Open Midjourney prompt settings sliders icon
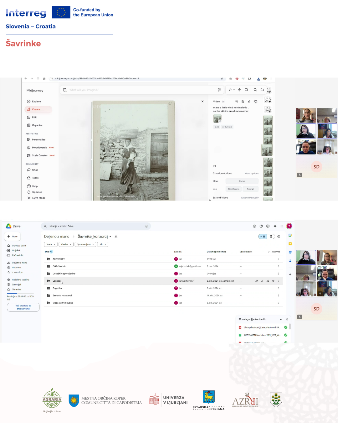Screen dimensions: 338x423 coord(219,90)
